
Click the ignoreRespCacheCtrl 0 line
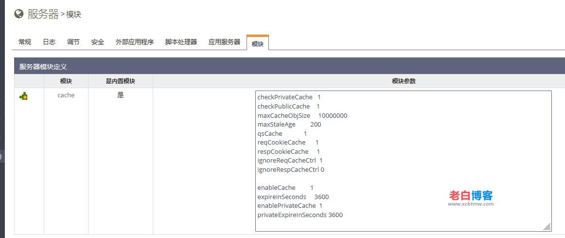click(291, 169)
